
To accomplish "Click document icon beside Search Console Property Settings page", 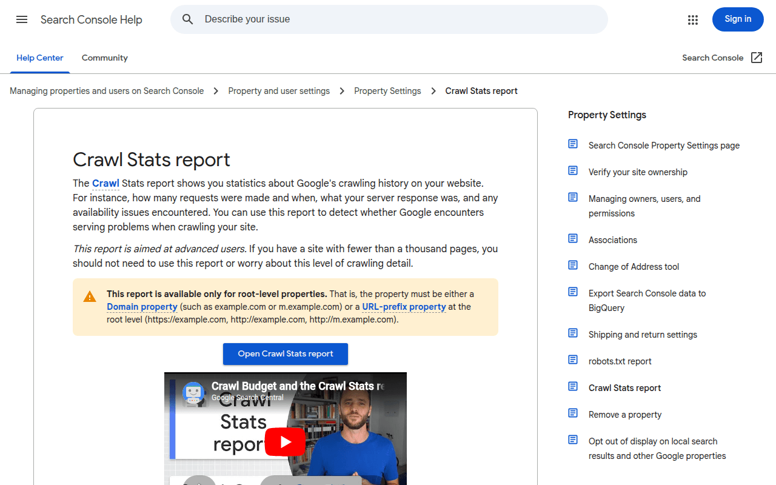I will [x=573, y=144].
